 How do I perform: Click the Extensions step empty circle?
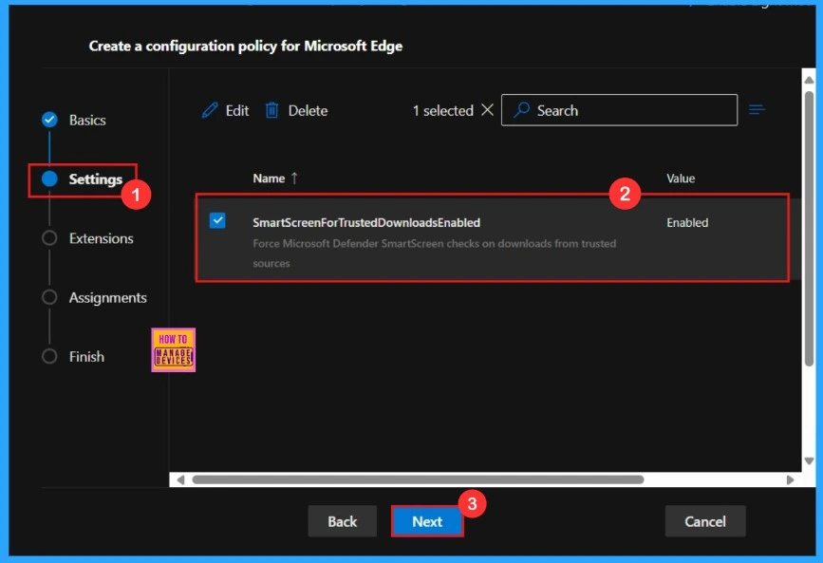[x=49, y=238]
